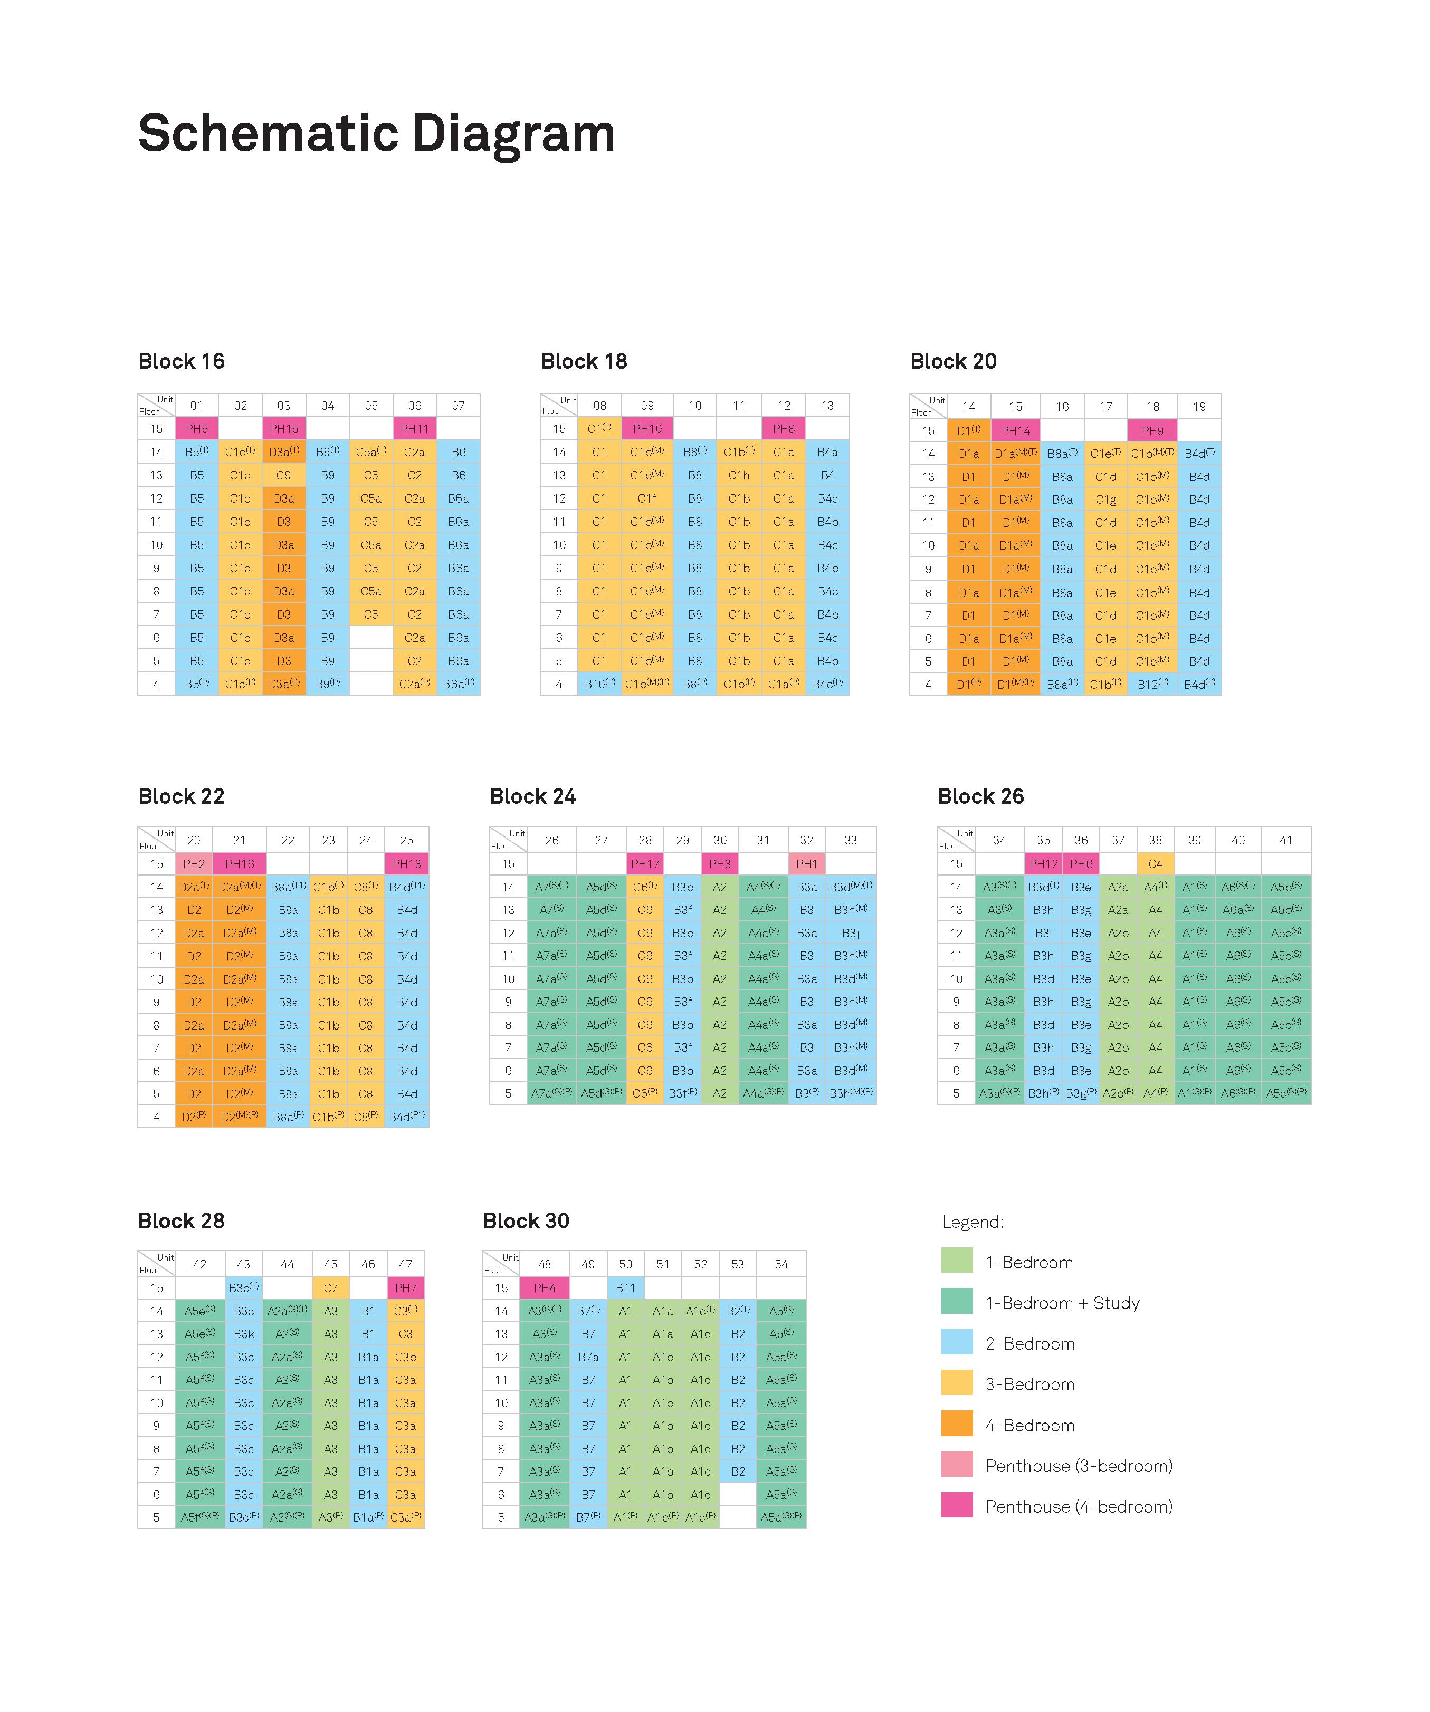The height and width of the screenshot is (1712, 1430).
Task: Click the 4-Bedroom orange legend swatch
Action: point(956,1424)
